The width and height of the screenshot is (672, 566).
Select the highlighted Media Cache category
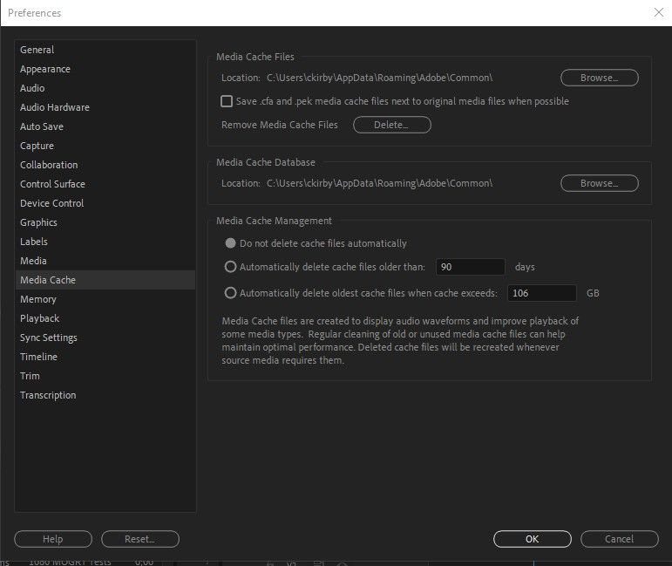[105, 280]
